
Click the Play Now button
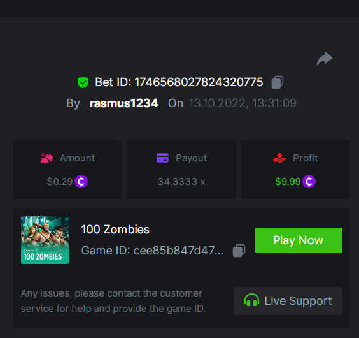(299, 240)
